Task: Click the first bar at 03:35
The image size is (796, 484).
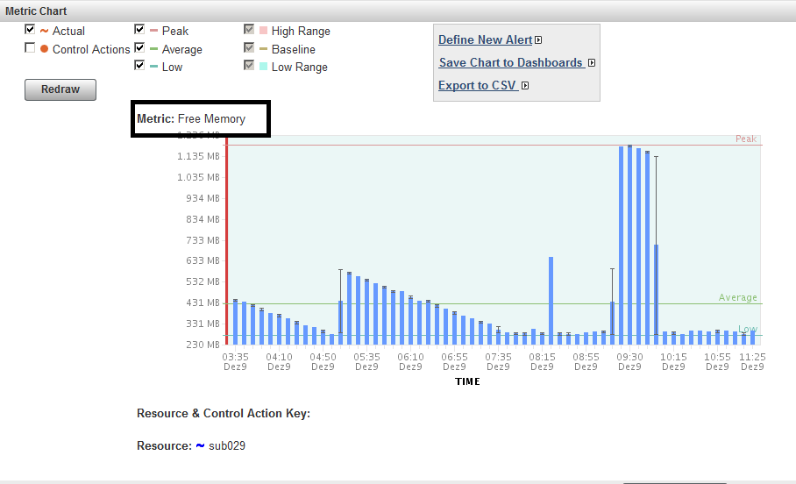Action: click(235, 322)
